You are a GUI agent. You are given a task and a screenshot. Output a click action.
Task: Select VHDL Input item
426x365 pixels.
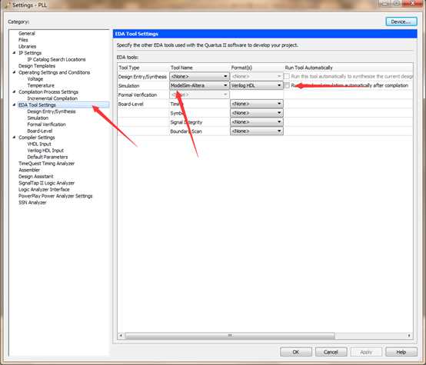pos(39,144)
